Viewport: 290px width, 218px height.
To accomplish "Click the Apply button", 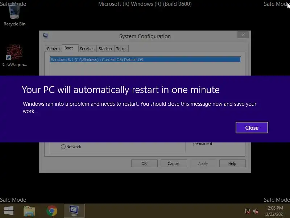I will [x=203, y=163].
